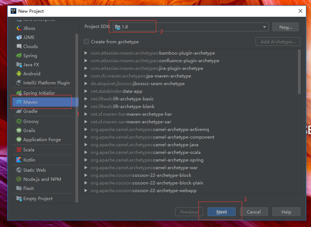
Task: Click the Android robot icon
Action: point(19,74)
